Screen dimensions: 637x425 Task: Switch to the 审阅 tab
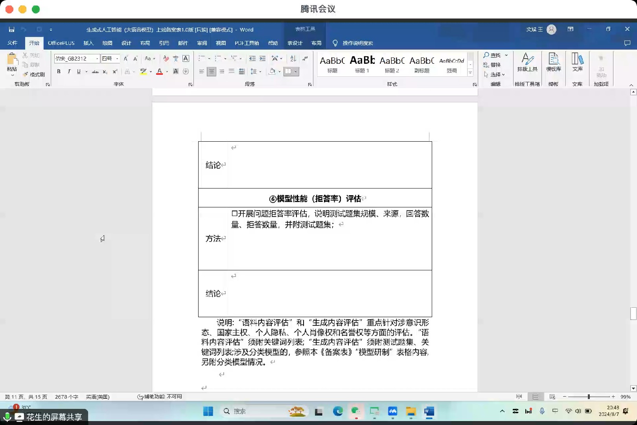tap(202, 43)
